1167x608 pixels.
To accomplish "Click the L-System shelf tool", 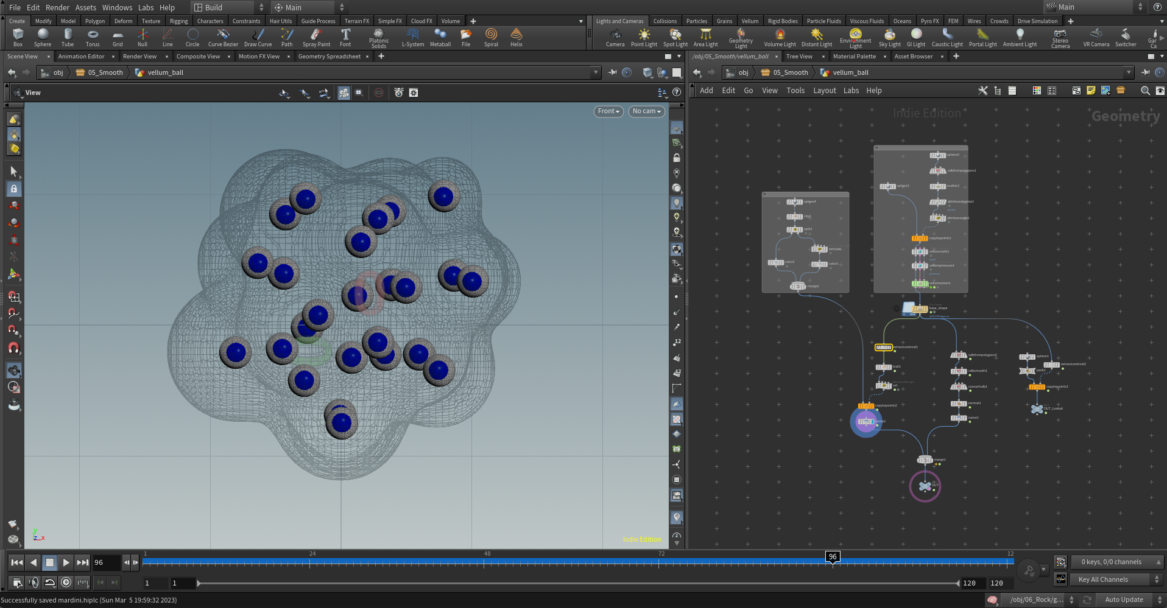I will pos(412,37).
